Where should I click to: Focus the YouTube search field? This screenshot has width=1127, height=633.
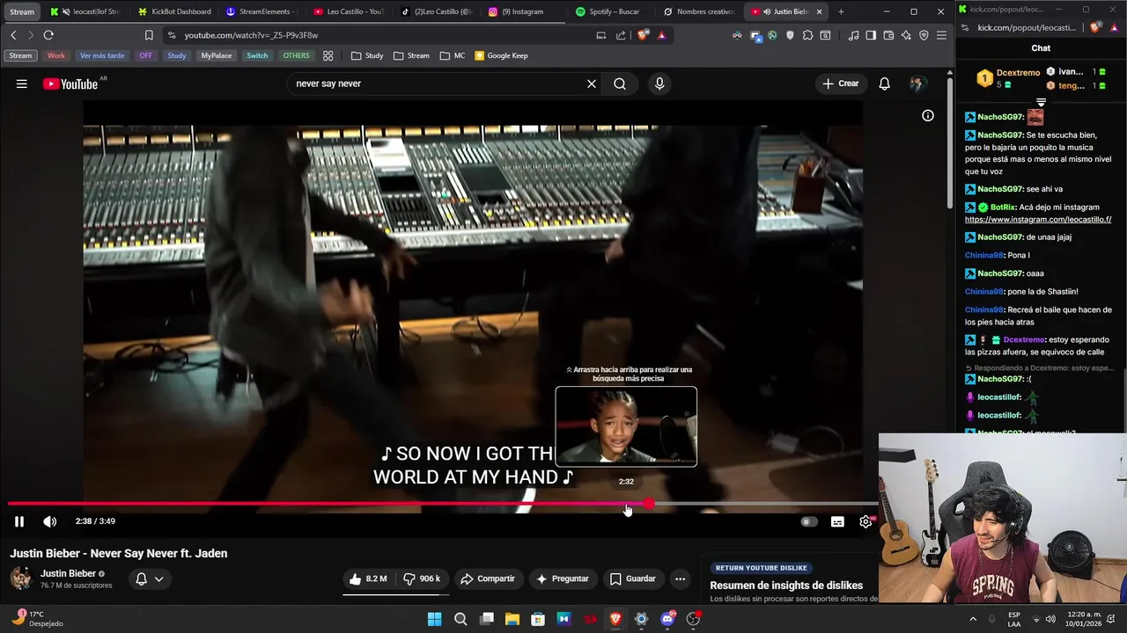click(436, 84)
